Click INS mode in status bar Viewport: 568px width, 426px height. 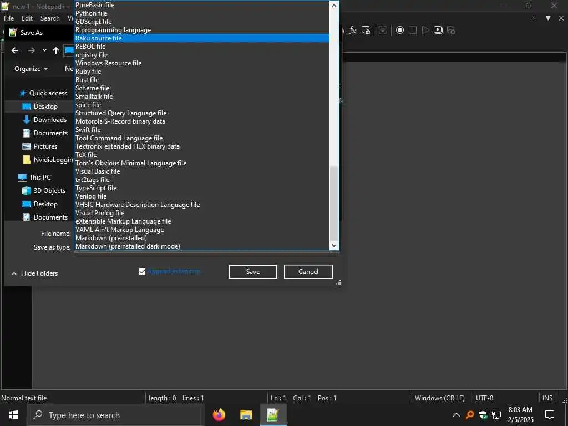tap(547, 398)
